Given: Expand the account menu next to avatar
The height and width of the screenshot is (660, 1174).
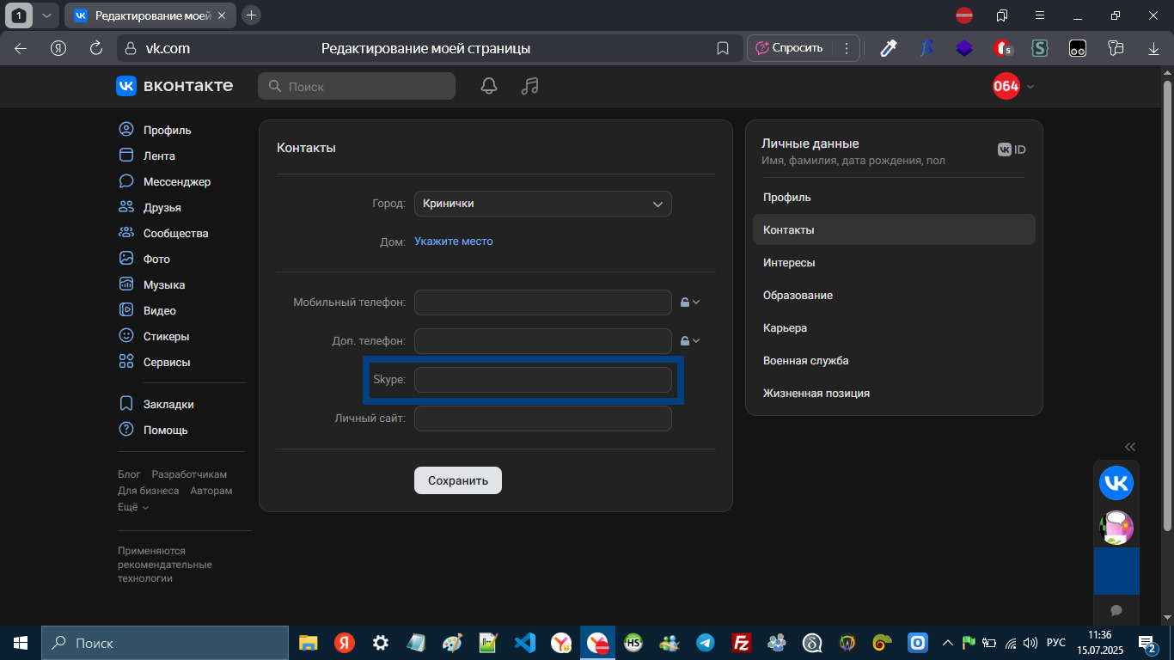Looking at the screenshot, I should pyautogui.click(x=1030, y=86).
